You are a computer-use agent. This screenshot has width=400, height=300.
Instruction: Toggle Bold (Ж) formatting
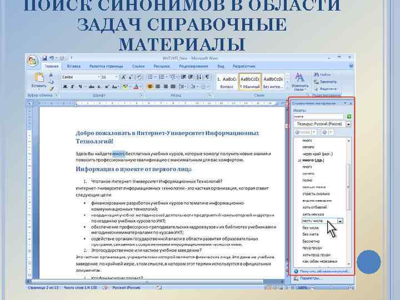66,87
